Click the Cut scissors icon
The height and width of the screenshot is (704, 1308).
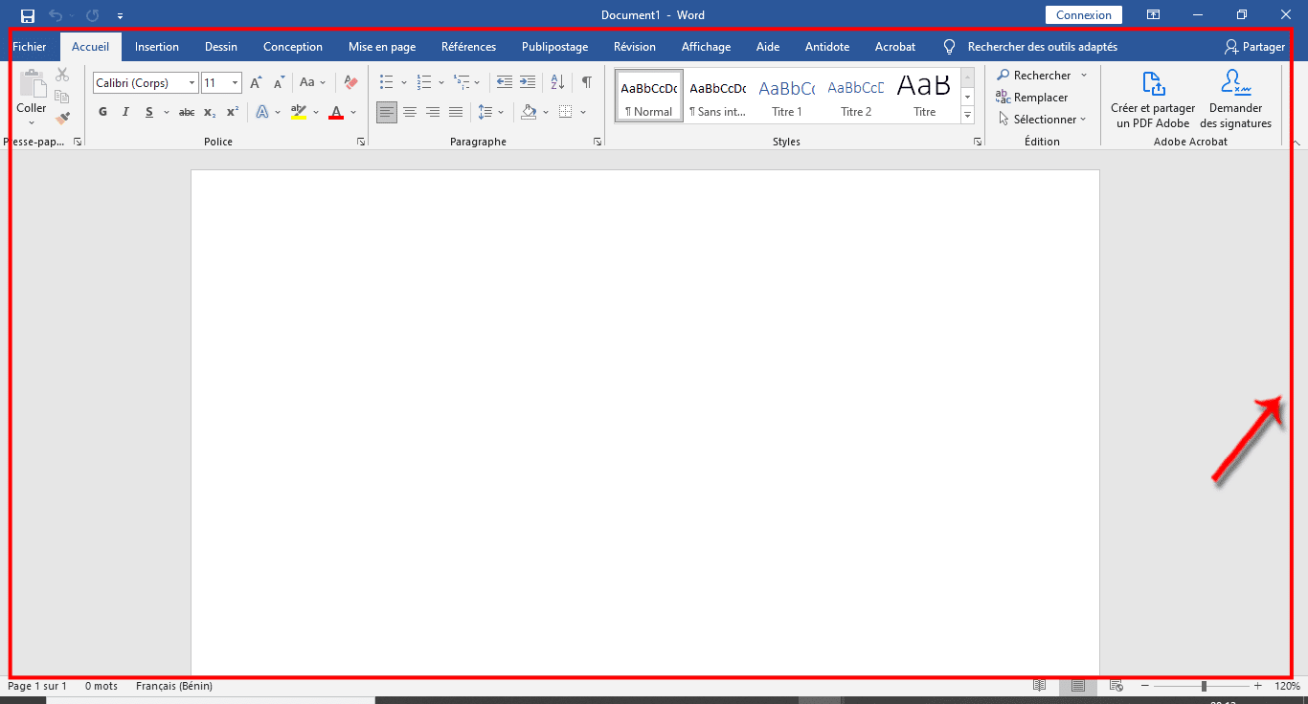coord(62,75)
